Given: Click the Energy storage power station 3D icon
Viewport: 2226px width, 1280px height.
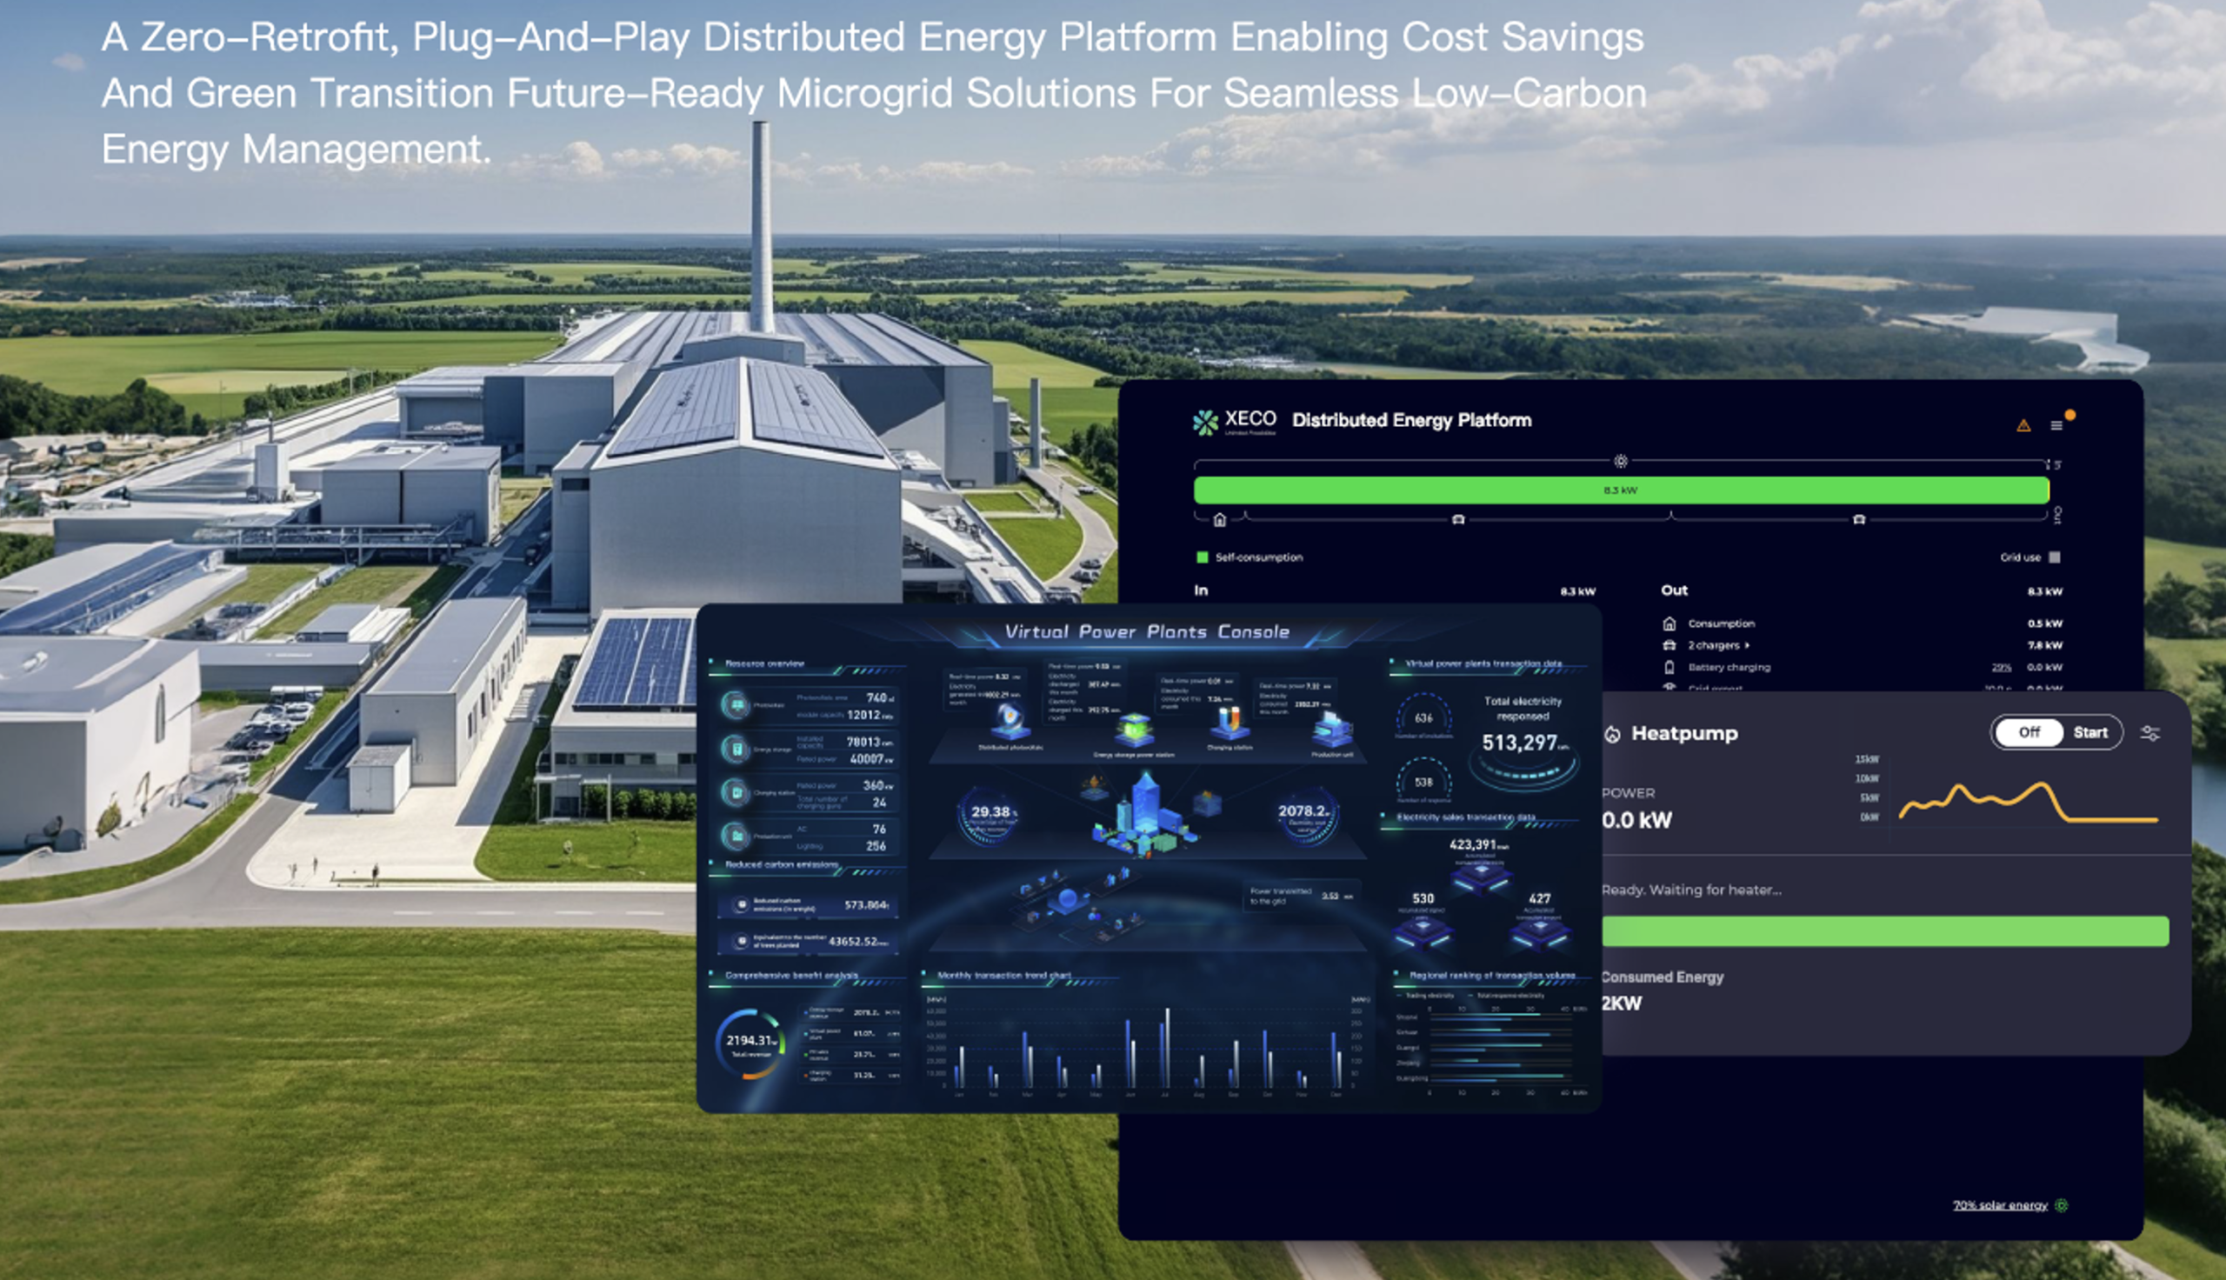Looking at the screenshot, I should tap(1134, 730).
